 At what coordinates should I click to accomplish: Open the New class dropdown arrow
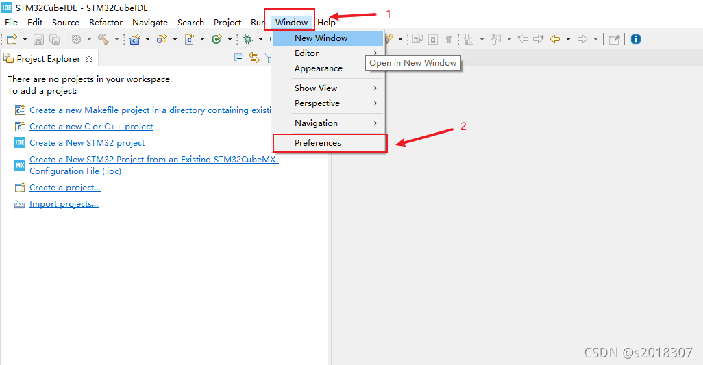[230, 40]
